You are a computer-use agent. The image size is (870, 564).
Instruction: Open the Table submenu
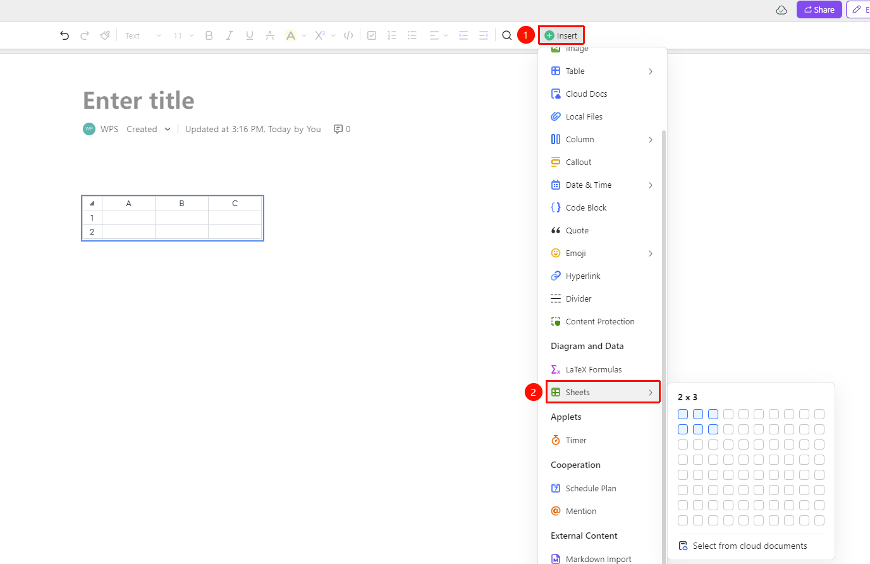coord(603,71)
